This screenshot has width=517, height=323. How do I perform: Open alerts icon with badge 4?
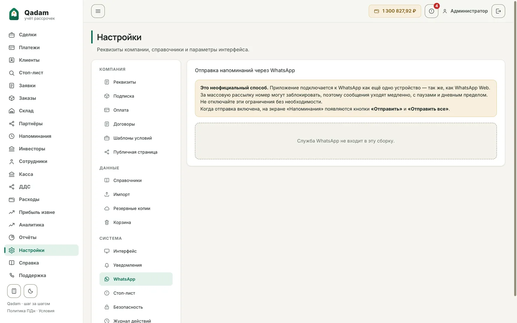tap(432, 11)
